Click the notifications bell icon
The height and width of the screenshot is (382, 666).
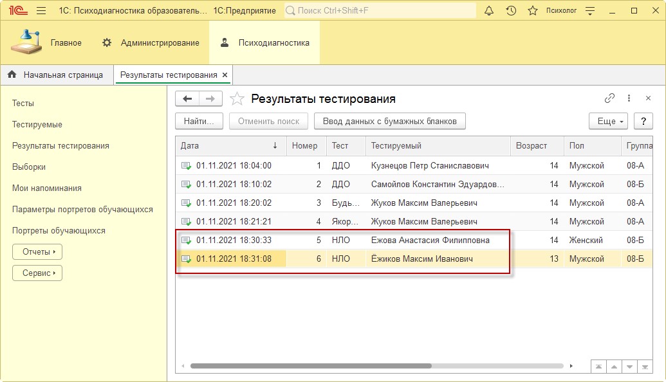click(488, 10)
